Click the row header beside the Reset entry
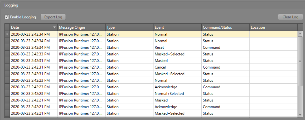Viewport: 305px width, 120px height. coord(7,47)
